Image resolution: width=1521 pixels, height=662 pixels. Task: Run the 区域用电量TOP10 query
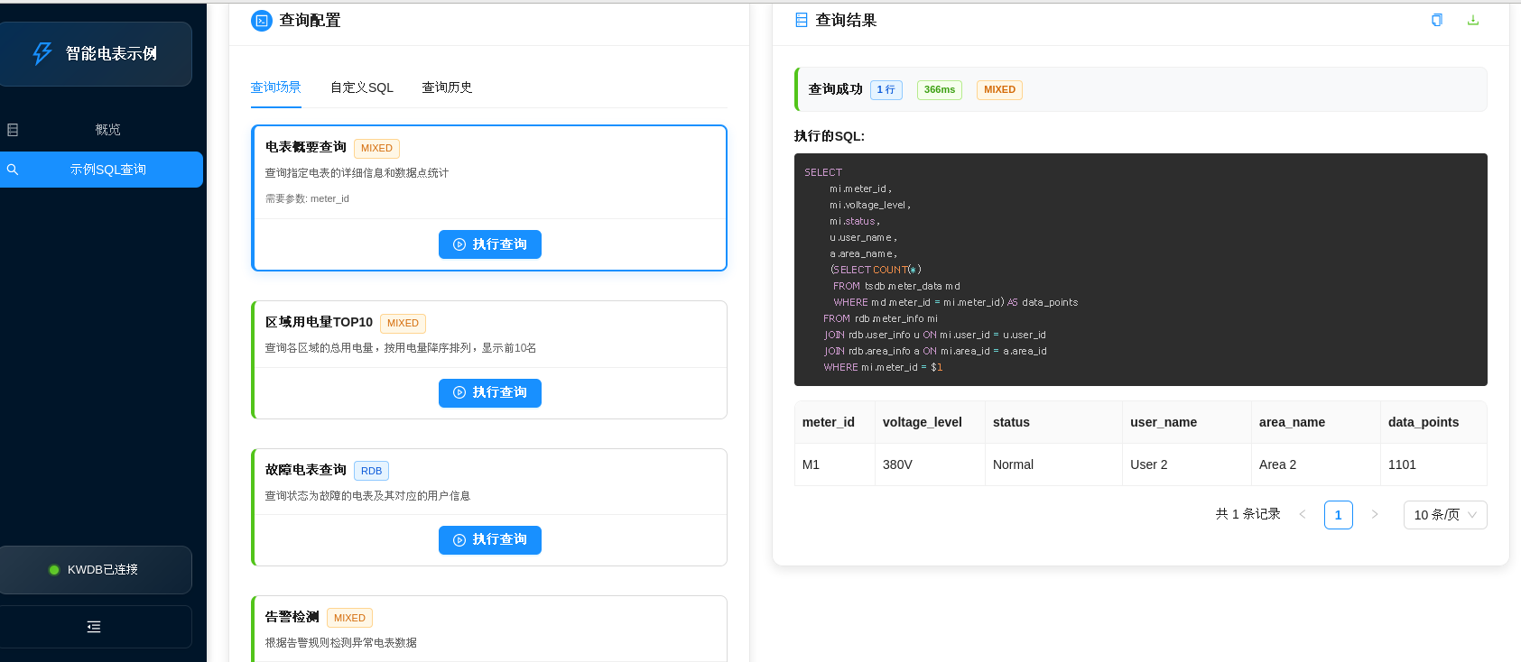490,392
